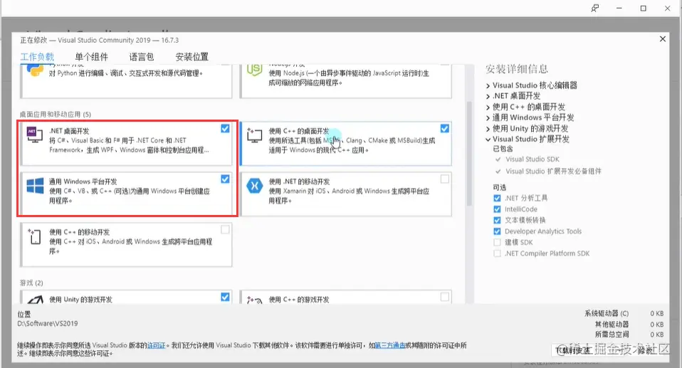Click the install path D:\Software\VS2019
682x368 pixels.
48,324
